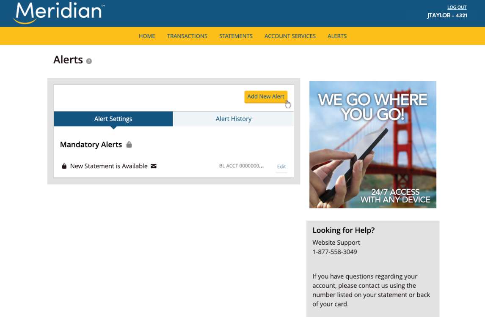The height and width of the screenshot is (317, 485).
Task: Go to the HOME menu item
Action: pos(146,36)
